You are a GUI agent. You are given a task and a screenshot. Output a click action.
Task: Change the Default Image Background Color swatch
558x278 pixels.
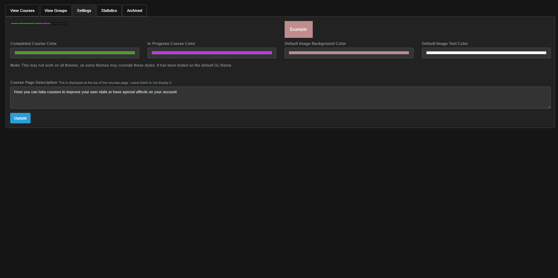[x=349, y=53]
